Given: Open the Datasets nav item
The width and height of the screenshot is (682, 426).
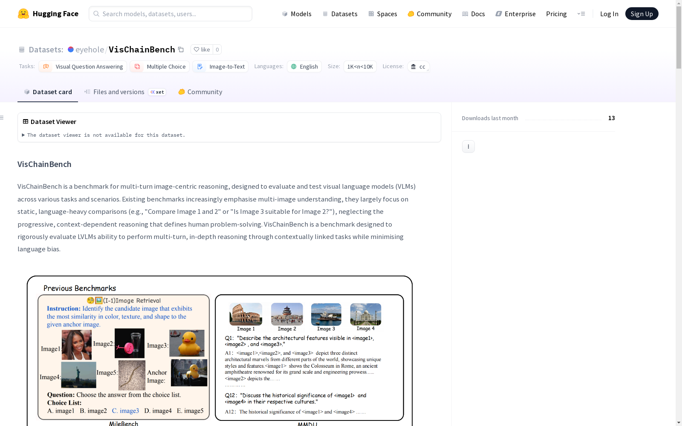Looking at the screenshot, I should [x=340, y=14].
